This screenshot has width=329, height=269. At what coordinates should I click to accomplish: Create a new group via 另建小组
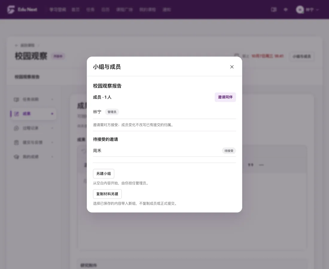(104, 174)
